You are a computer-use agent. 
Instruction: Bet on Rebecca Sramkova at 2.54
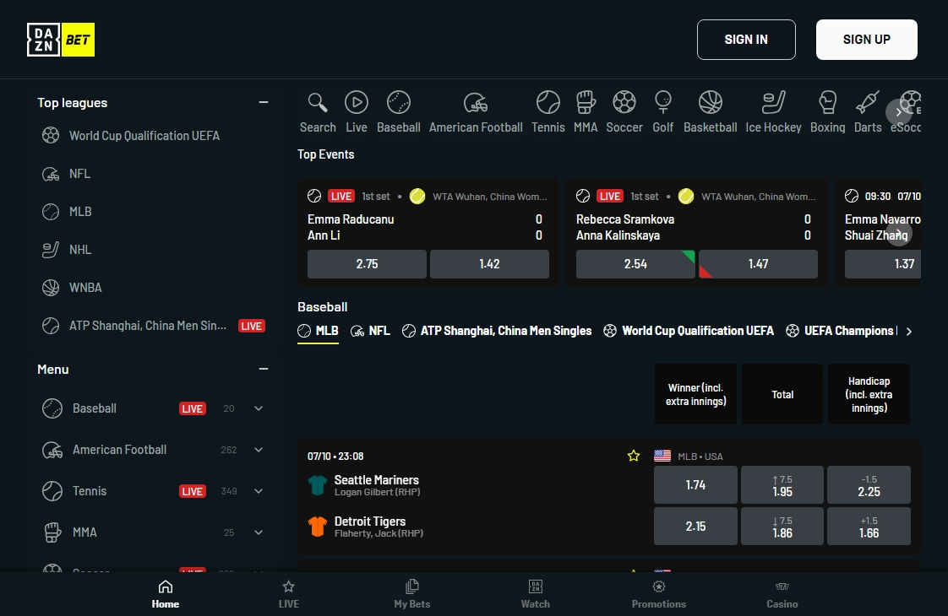635,264
